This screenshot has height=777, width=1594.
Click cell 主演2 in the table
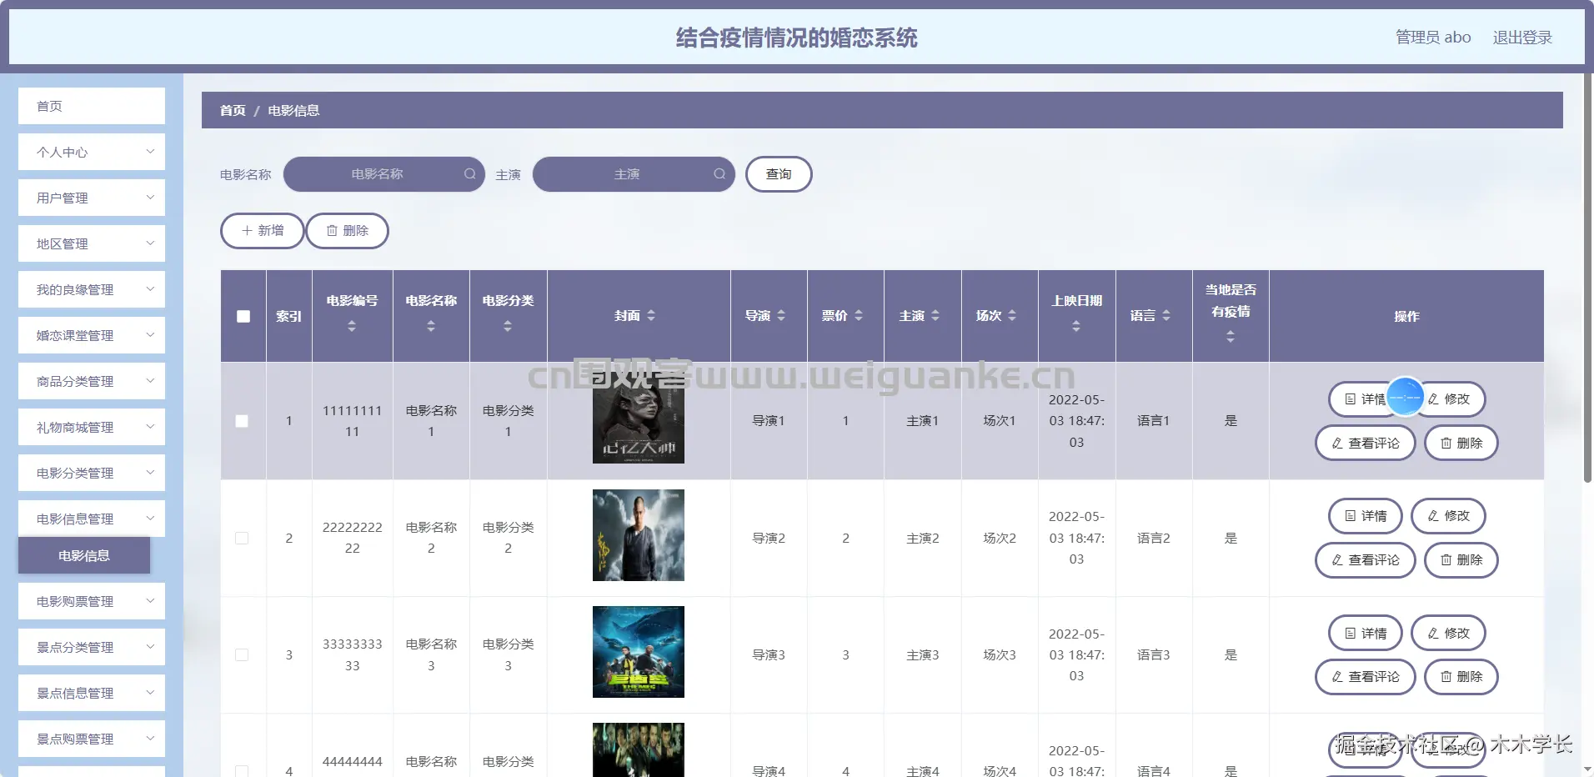pos(923,539)
